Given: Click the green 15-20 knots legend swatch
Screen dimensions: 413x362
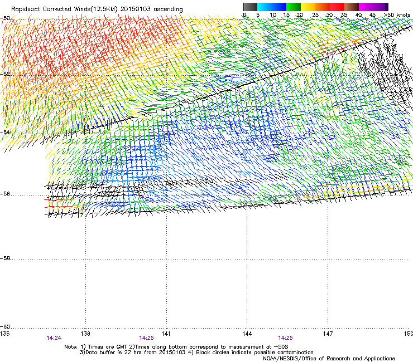Looking at the screenshot, I should 294,7.
